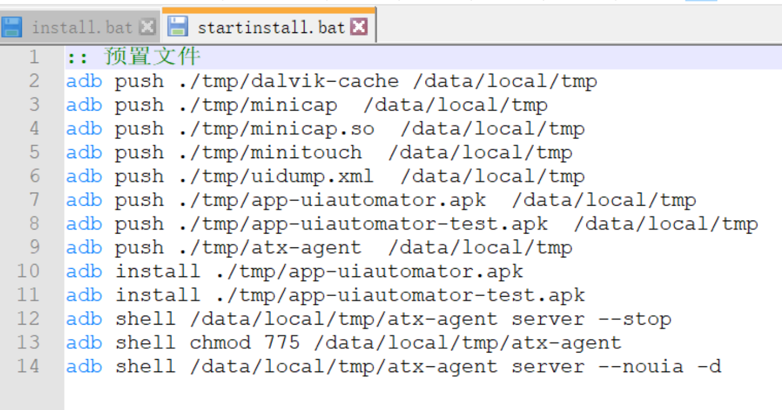
Task: Click chmod on line 13
Action: click(221, 342)
